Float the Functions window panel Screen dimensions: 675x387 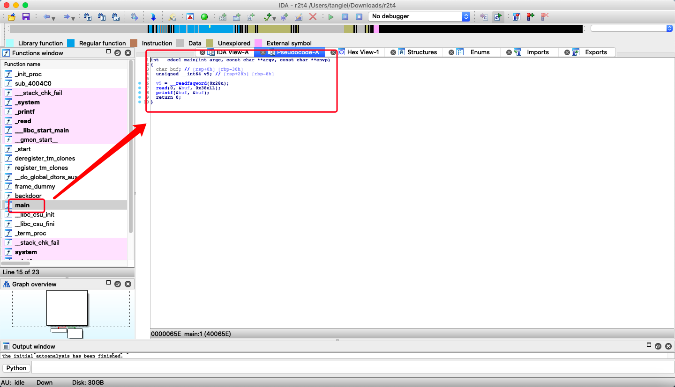[x=118, y=53]
